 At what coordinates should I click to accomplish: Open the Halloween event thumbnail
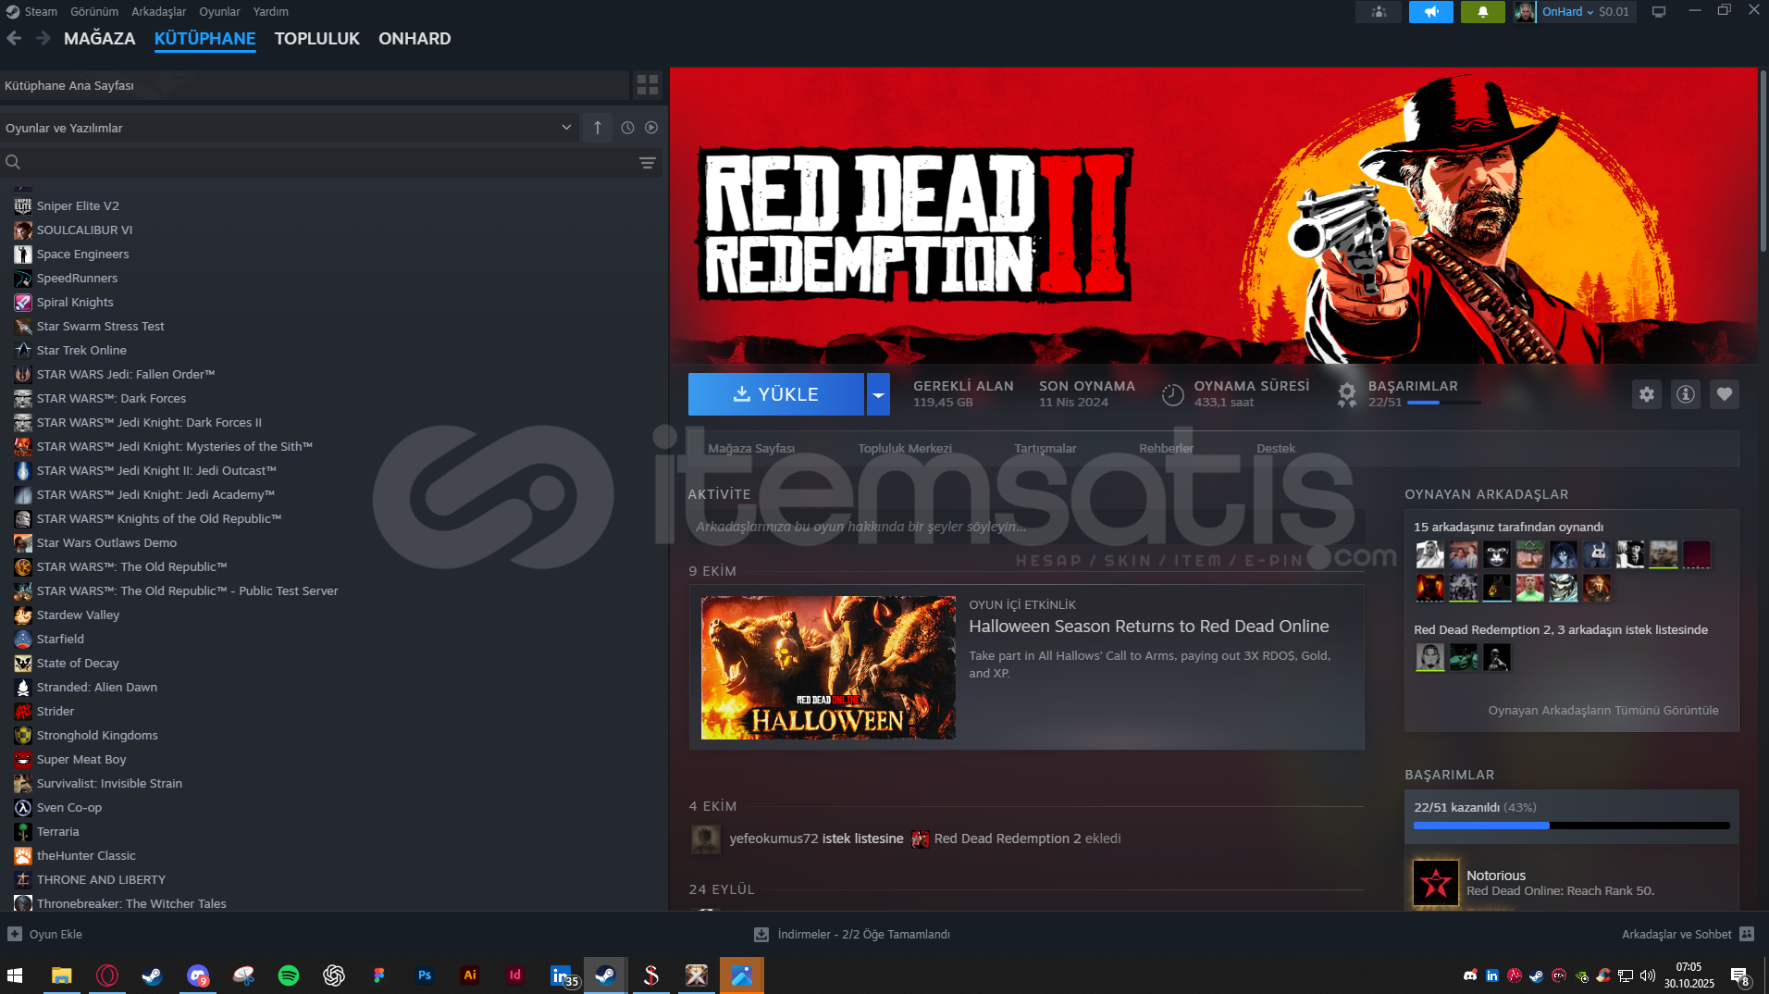click(x=828, y=667)
